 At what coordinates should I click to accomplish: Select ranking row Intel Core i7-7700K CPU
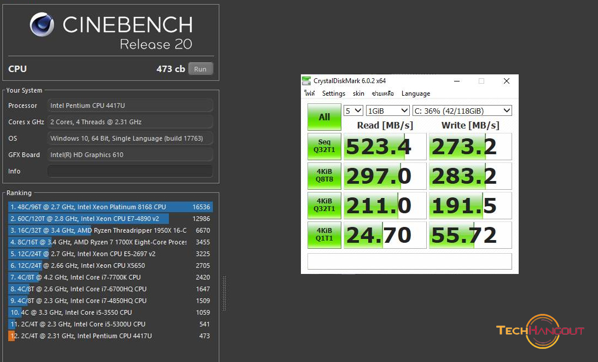[x=110, y=277]
